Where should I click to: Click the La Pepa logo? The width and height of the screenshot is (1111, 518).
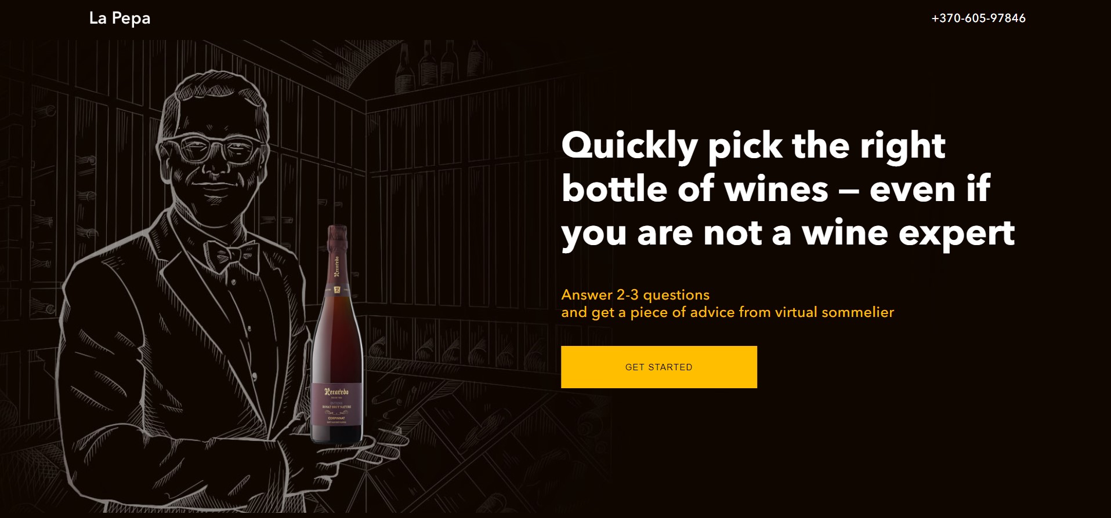pos(120,19)
